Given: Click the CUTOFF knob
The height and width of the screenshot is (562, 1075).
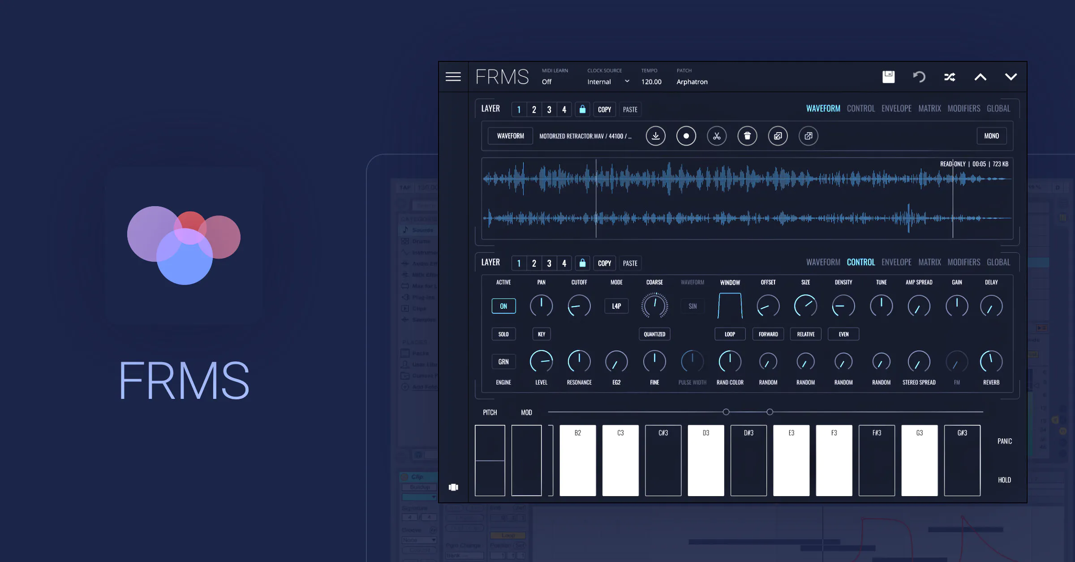Looking at the screenshot, I should coord(579,306).
